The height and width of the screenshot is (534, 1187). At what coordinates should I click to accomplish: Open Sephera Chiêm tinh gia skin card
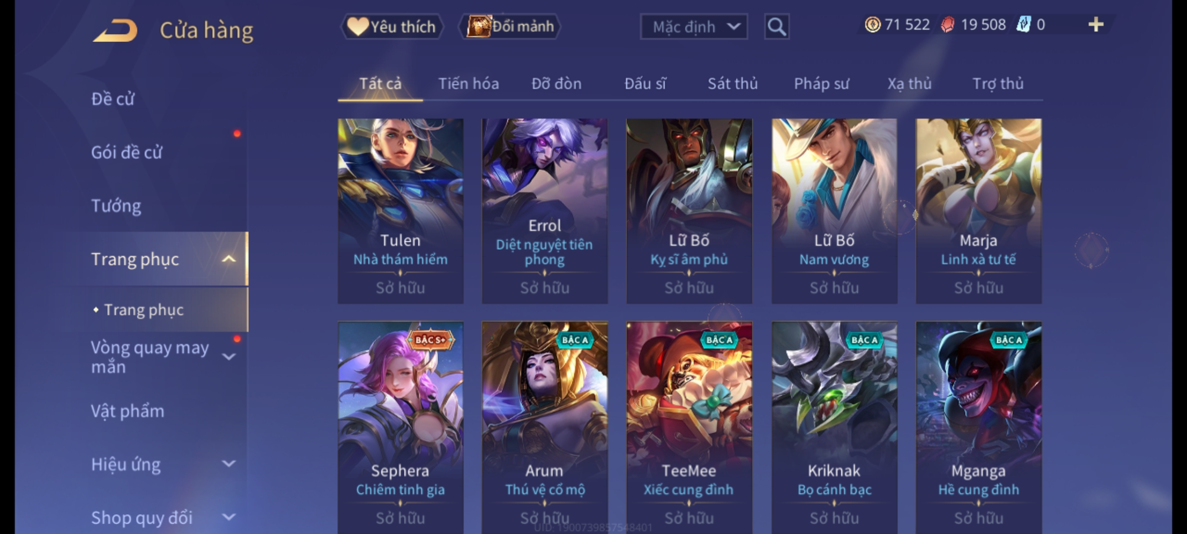tap(401, 428)
